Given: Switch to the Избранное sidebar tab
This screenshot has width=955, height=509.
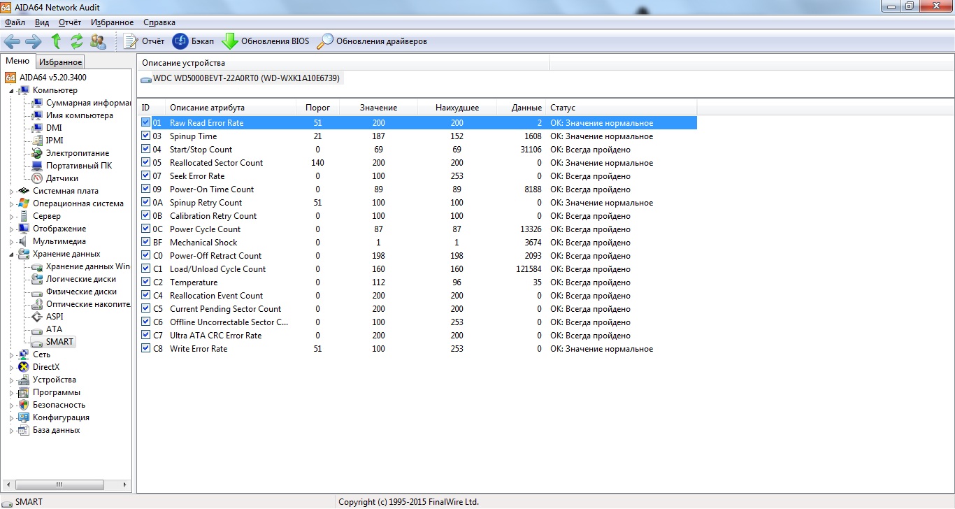Looking at the screenshot, I should pos(61,62).
